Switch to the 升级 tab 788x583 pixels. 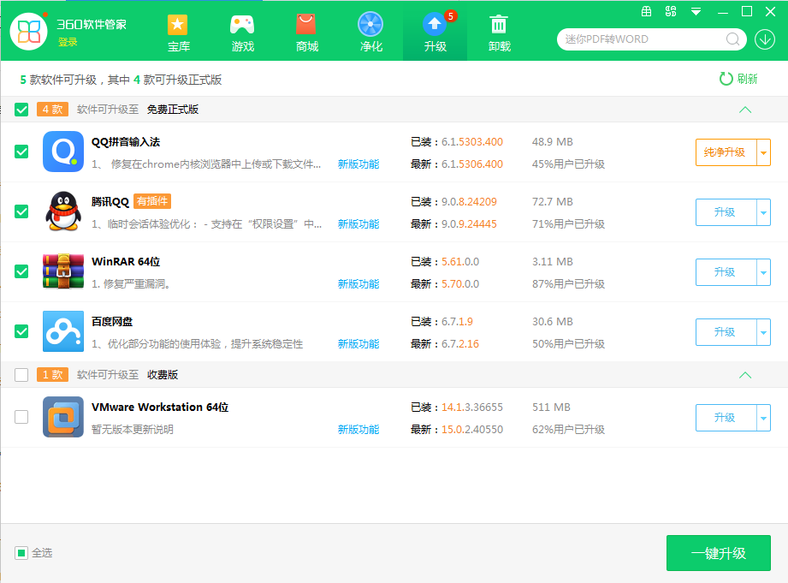(435, 31)
